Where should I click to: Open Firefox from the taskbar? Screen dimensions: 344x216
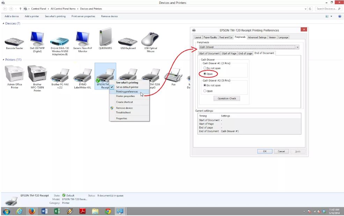[32, 211]
